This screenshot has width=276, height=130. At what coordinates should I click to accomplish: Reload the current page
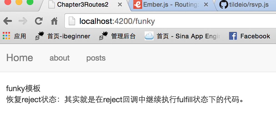pyautogui.click(x=39, y=21)
